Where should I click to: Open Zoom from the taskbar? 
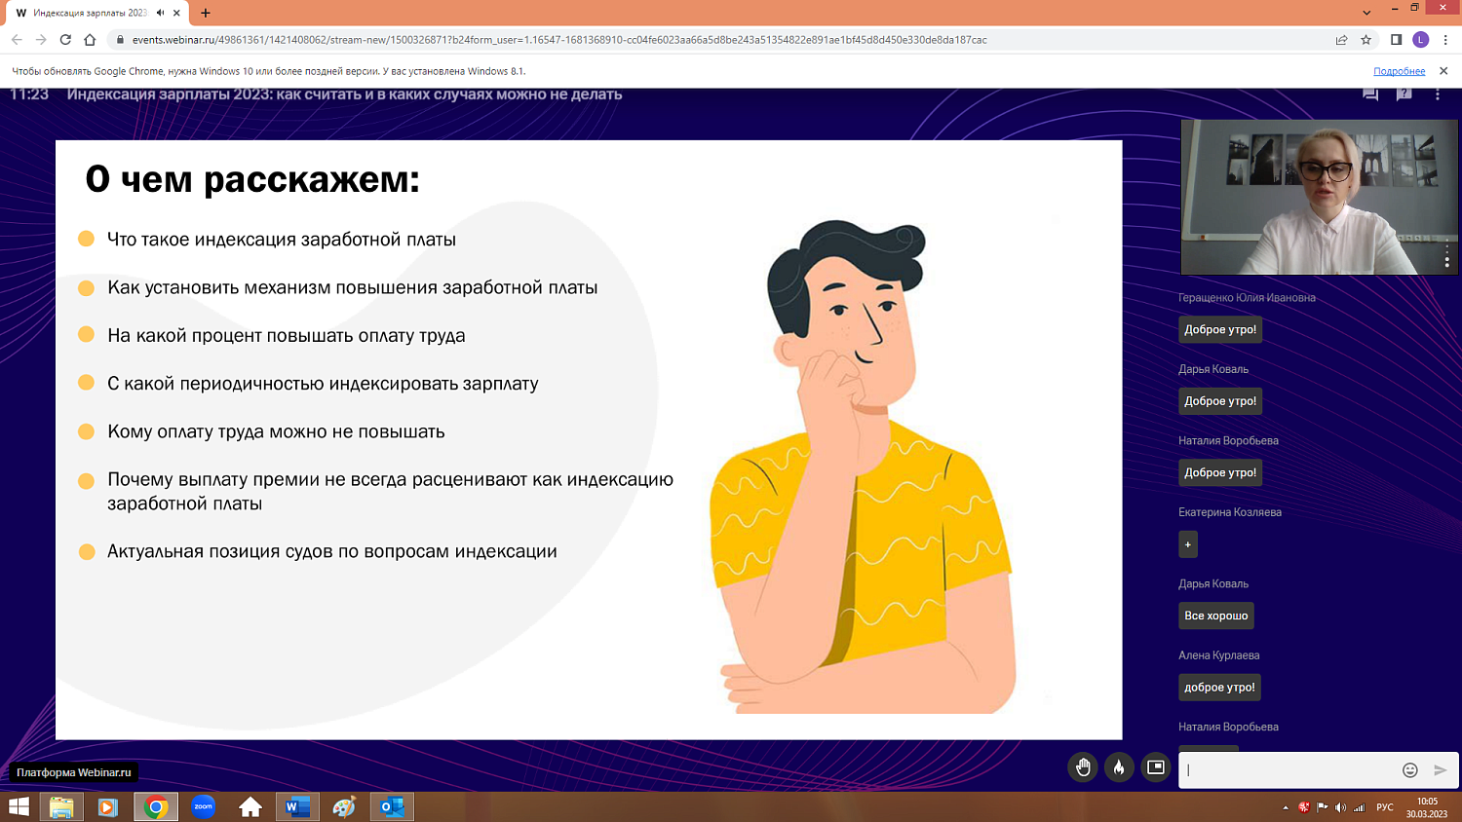coord(203,806)
